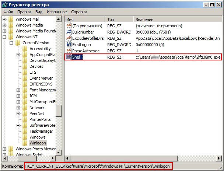The height and width of the screenshot is (171, 224).
Task: Click the TaskManager folder icon
Action: 25,131
